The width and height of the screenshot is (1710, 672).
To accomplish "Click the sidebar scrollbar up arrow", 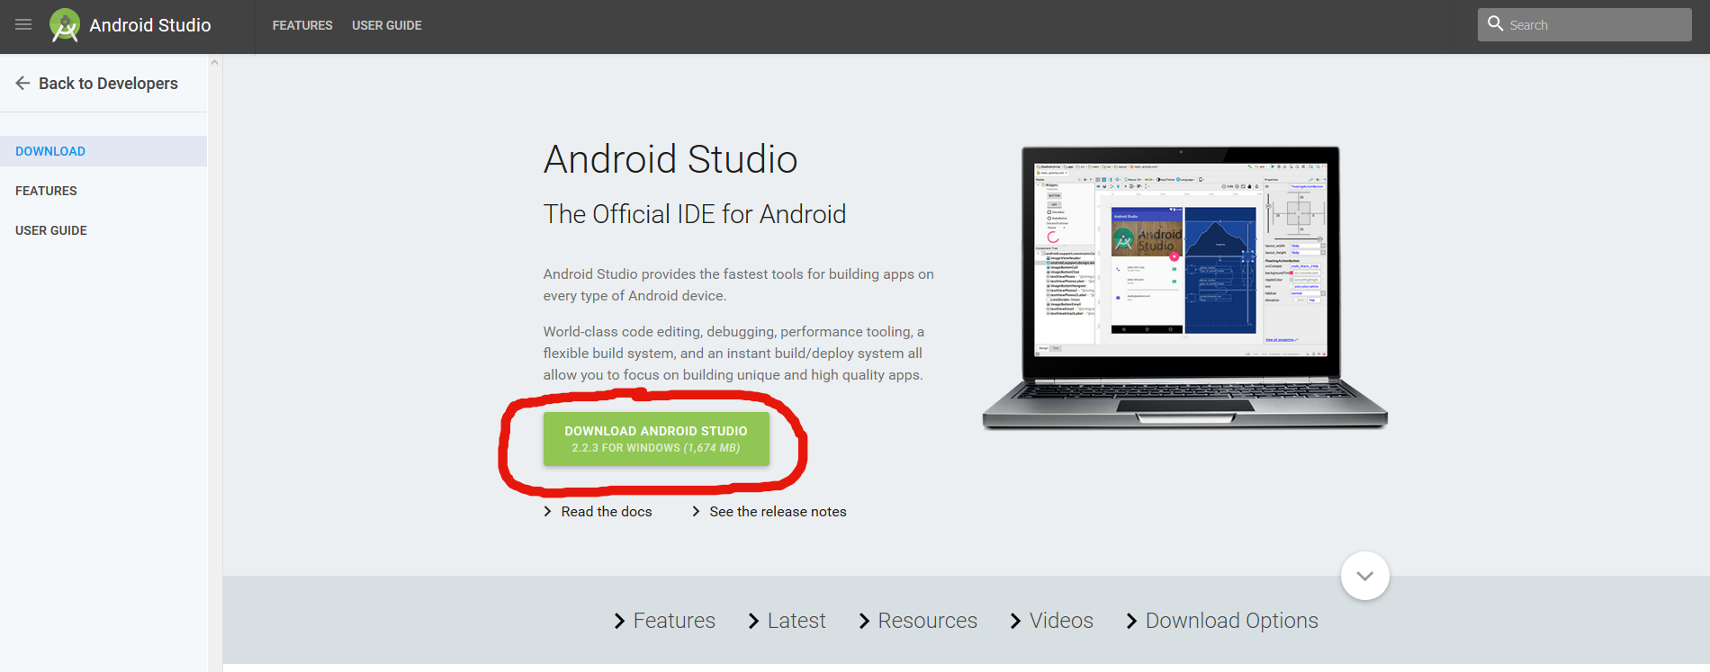I will (214, 62).
